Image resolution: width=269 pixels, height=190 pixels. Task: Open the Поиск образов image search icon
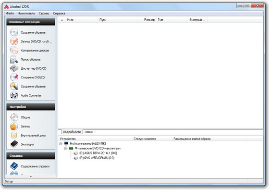(14, 59)
